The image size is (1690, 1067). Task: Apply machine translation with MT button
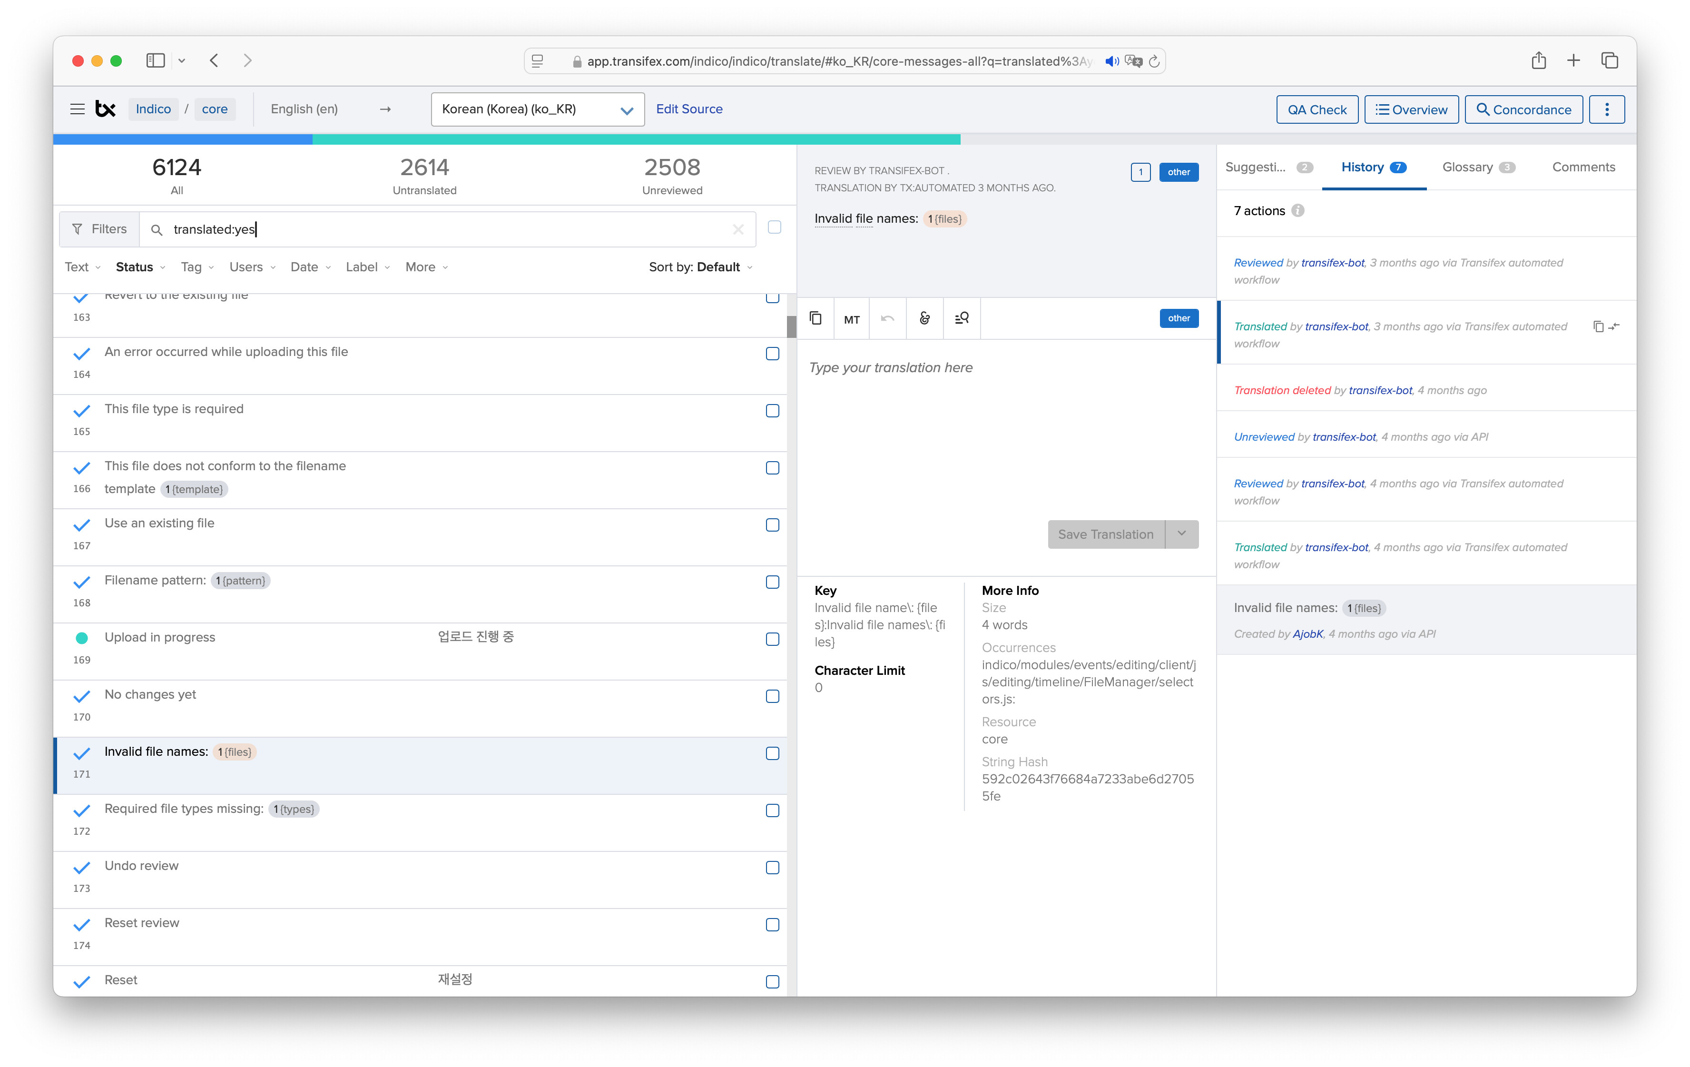click(852, 319)
